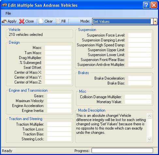Click the help question mark button
Image resolution: width=159 pixels, height=155 pixels.
click(x=146, y=5)
